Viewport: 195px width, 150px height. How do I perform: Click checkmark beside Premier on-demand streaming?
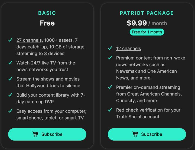coord(110,87)
